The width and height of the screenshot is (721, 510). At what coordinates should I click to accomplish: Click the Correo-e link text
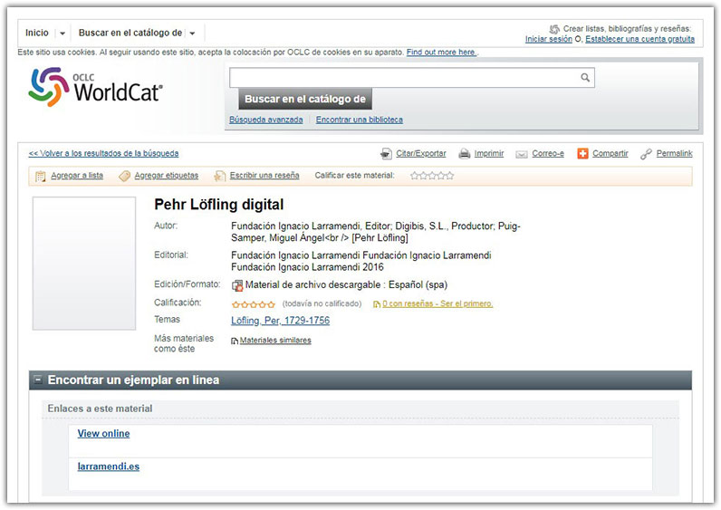pyautogui.click(x=548, y=153)
